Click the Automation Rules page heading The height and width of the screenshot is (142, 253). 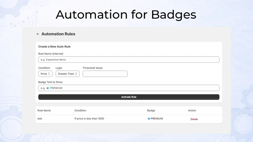pos(58,34)
